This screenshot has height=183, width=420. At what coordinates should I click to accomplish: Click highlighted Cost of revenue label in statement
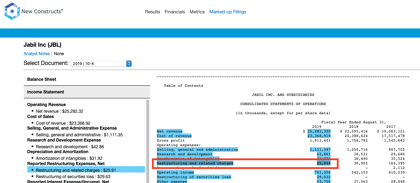click(x=174, y=136)
